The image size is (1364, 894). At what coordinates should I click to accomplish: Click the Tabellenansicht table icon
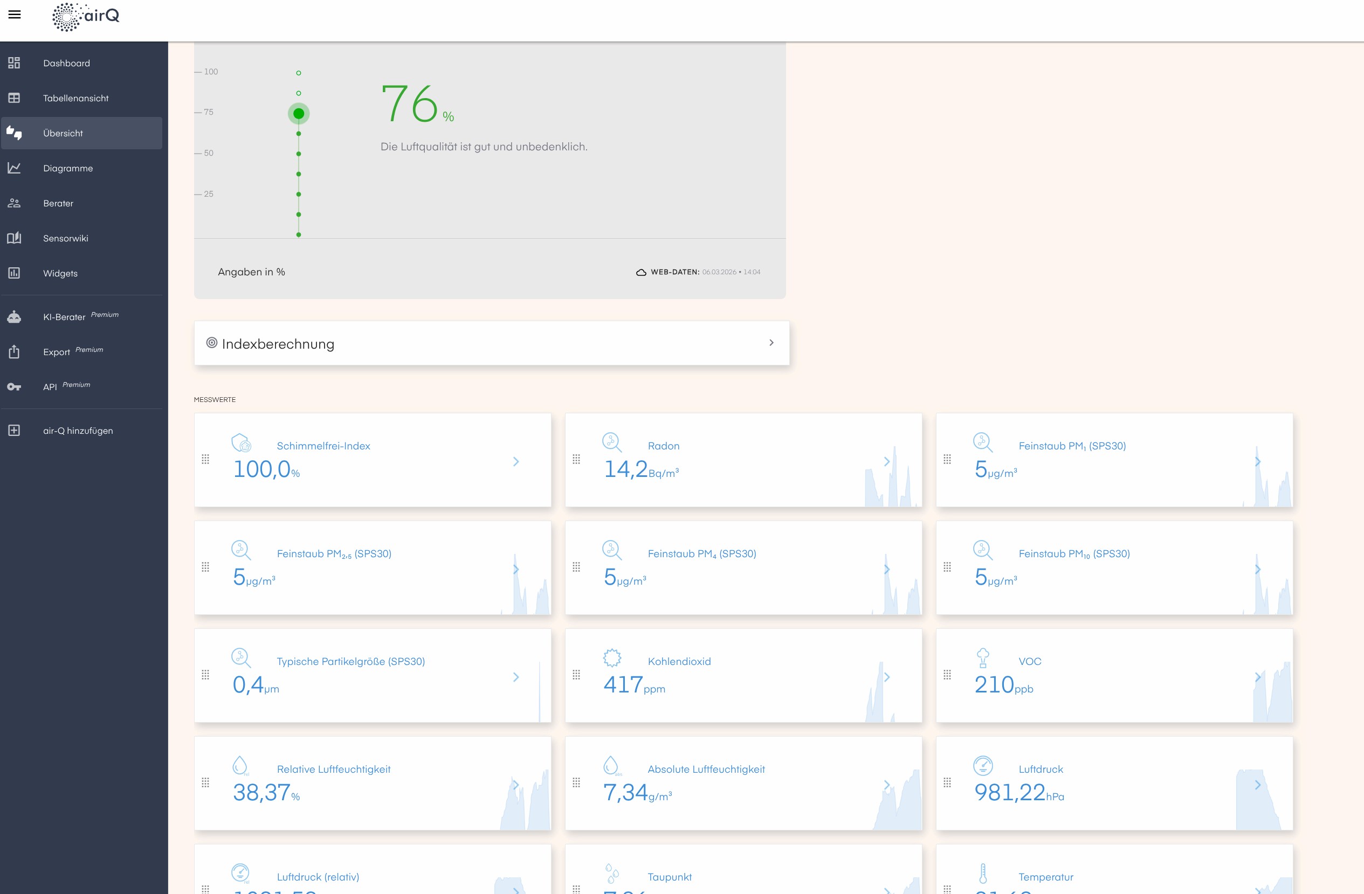(15, 98)
